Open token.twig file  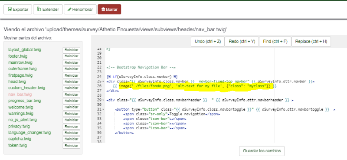(x=18, y=145)
